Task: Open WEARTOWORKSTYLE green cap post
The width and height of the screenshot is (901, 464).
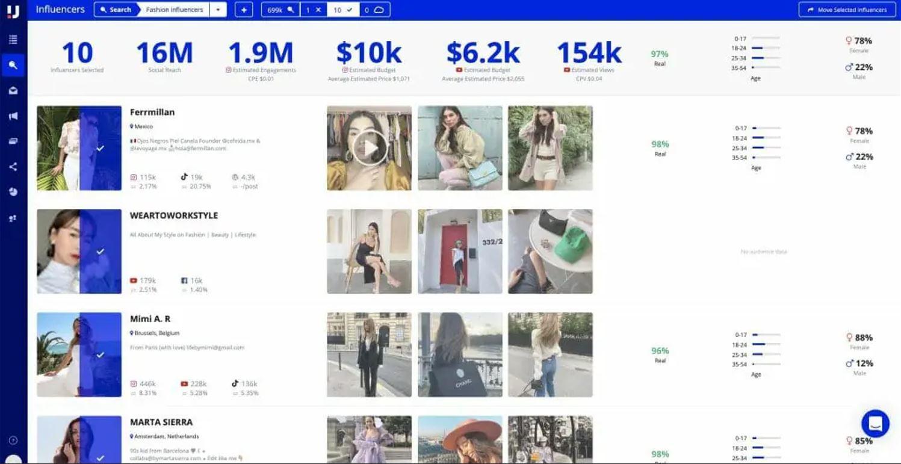Action: pos(550,252)
